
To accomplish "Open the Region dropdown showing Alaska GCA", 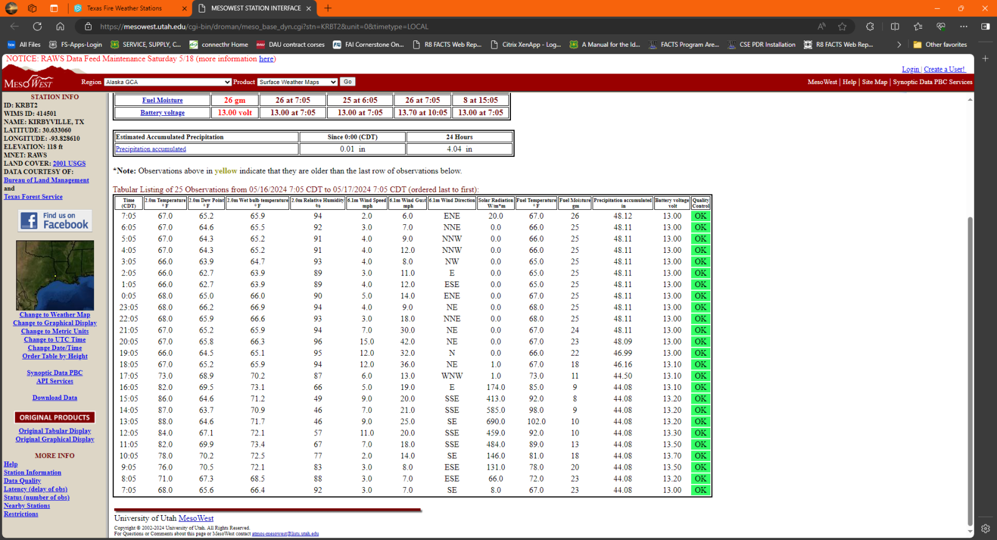I will coord(168,82).
